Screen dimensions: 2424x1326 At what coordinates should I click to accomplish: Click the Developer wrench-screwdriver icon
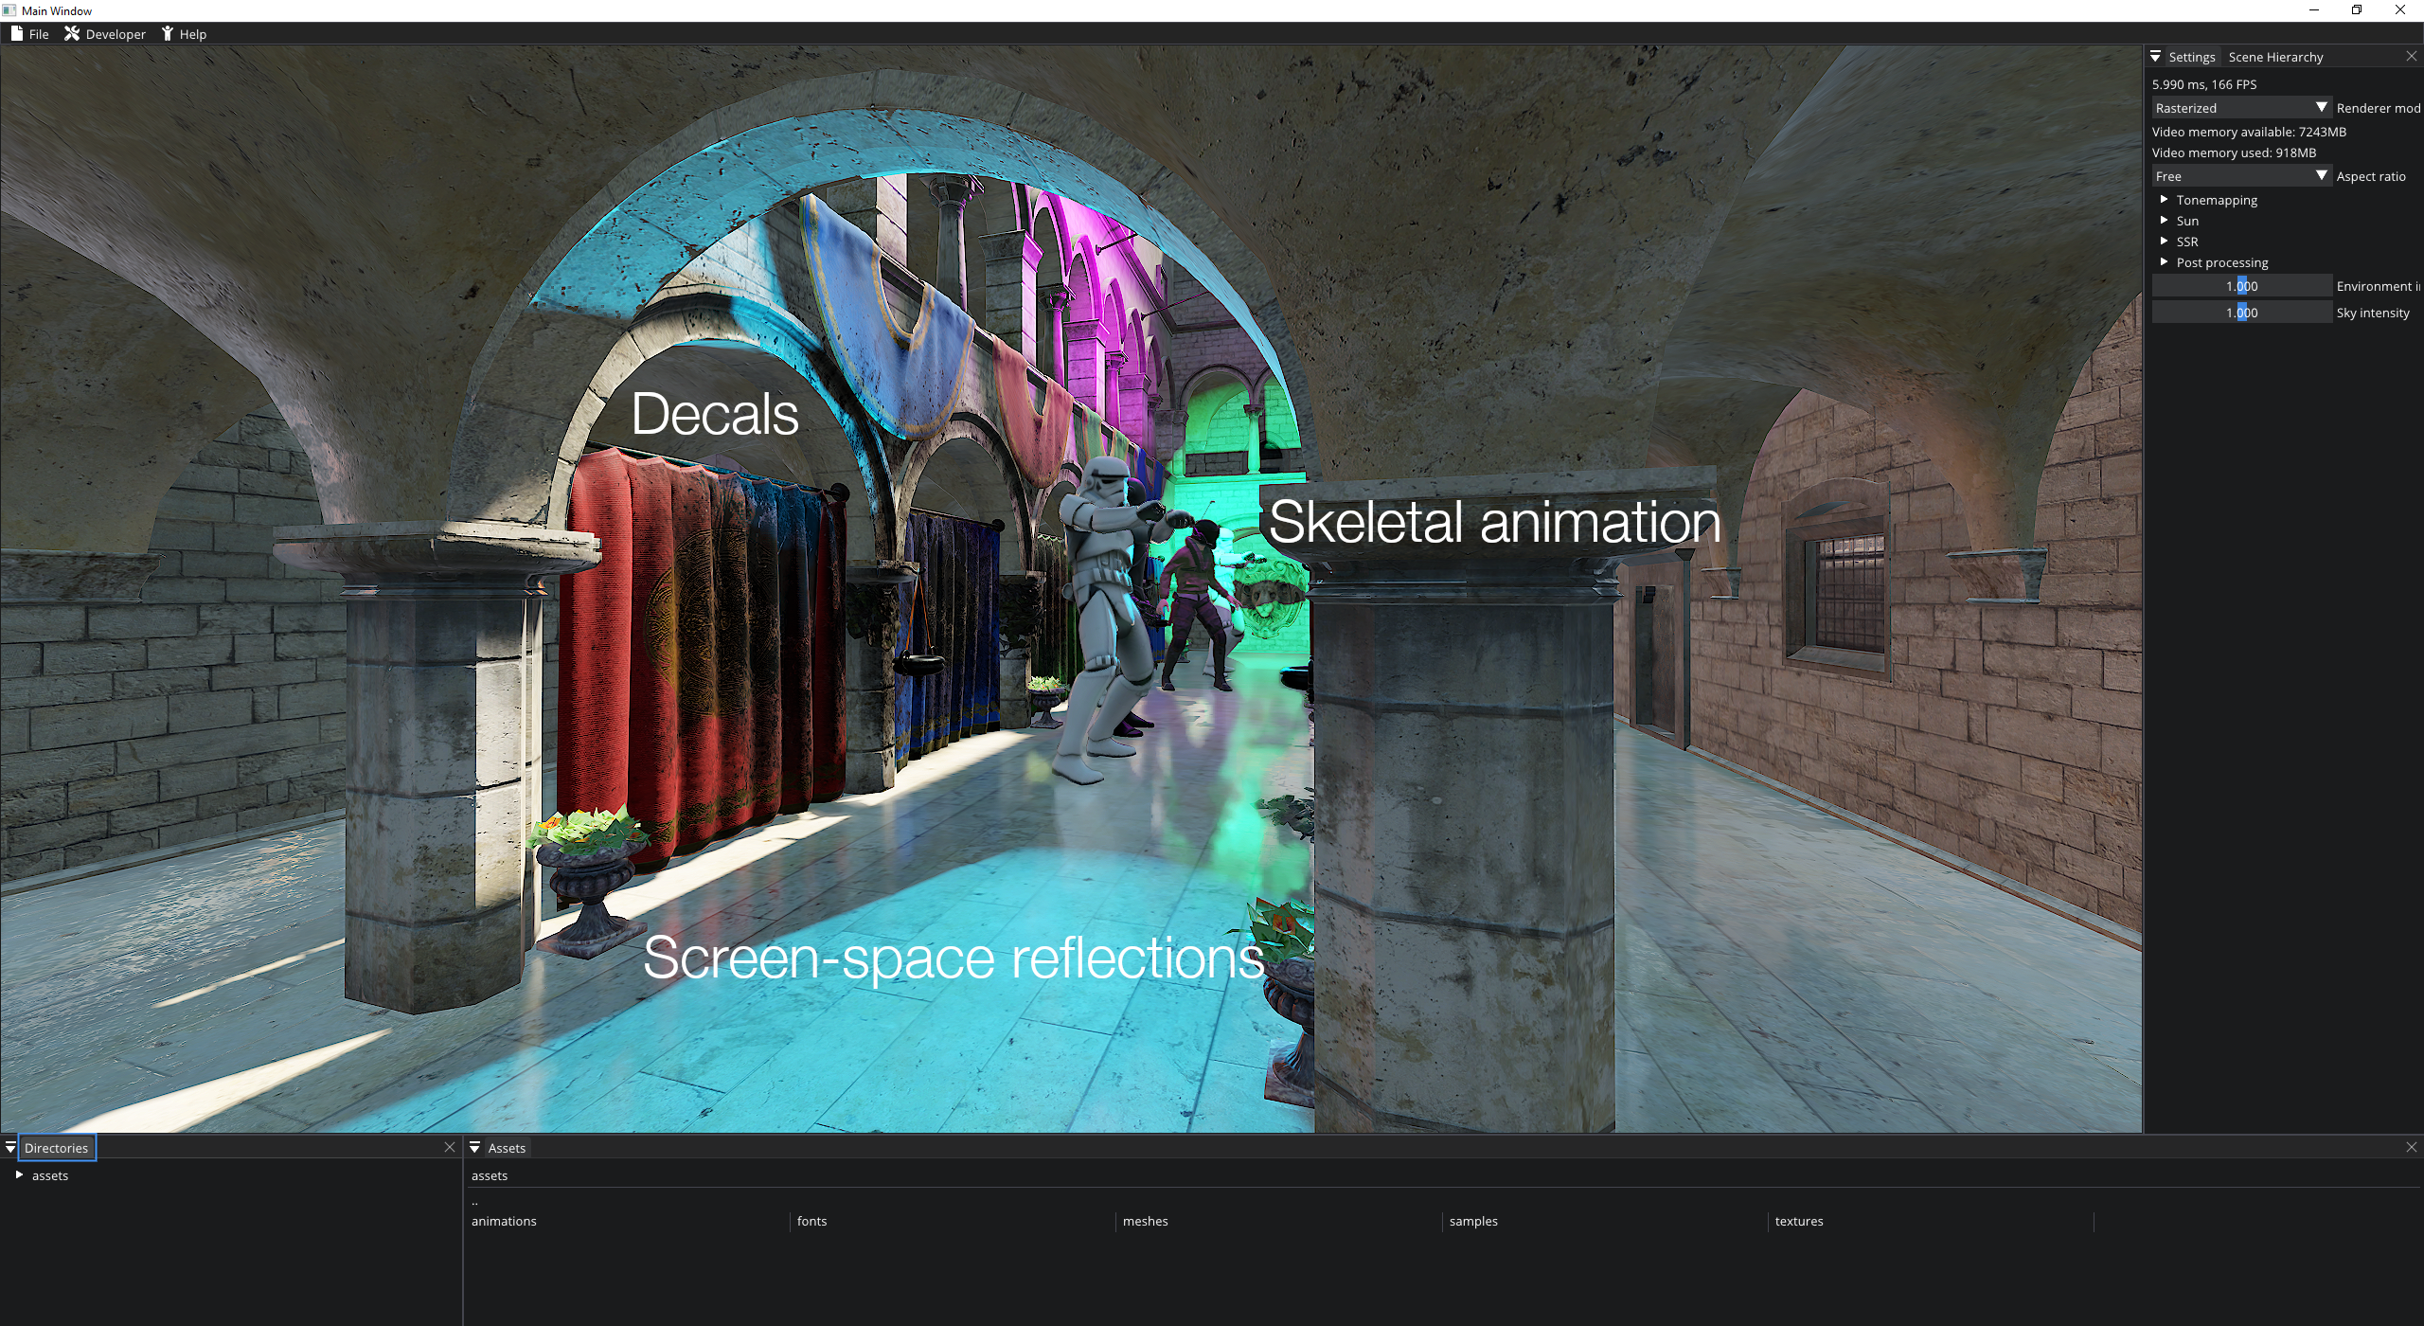[72, 34]
